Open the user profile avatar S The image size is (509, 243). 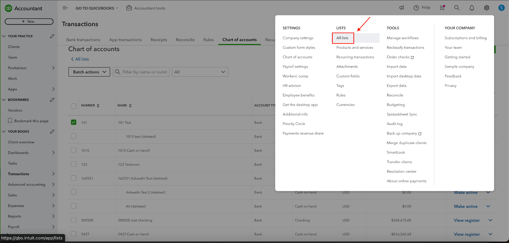click(501, 8)
